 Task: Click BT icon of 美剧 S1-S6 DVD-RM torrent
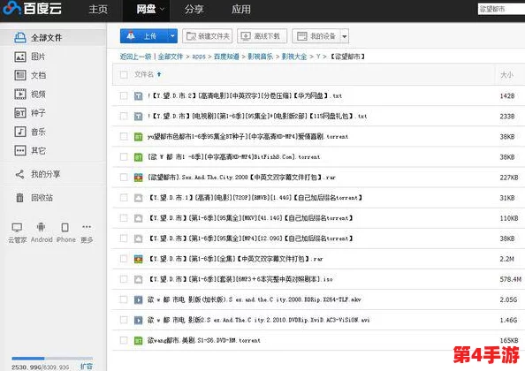click(x=138, y=341)
